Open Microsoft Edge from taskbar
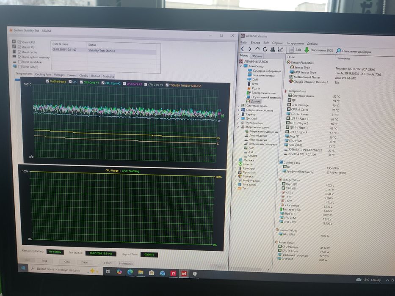 130,272
